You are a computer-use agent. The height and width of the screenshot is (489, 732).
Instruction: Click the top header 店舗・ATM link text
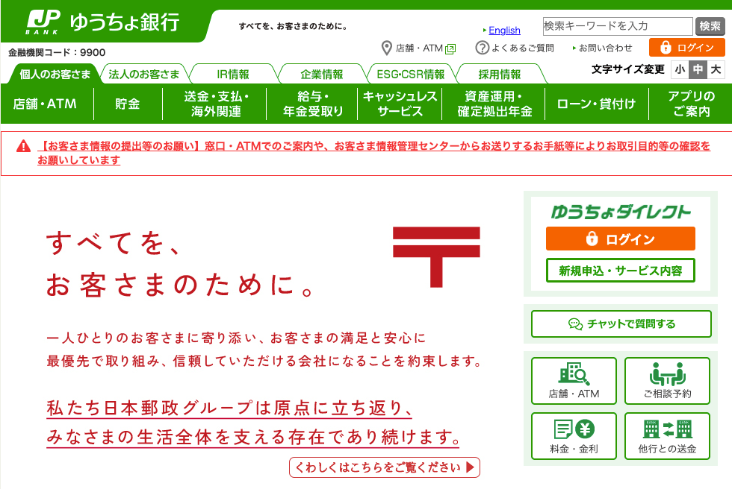coord(419,48)
